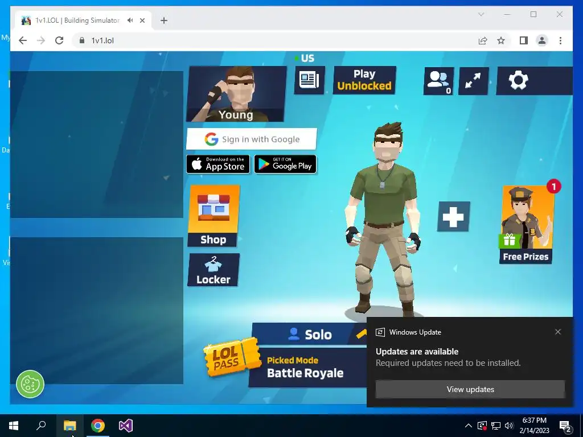
Task: Claim Free Prizes
Action: tap(525, 224)
